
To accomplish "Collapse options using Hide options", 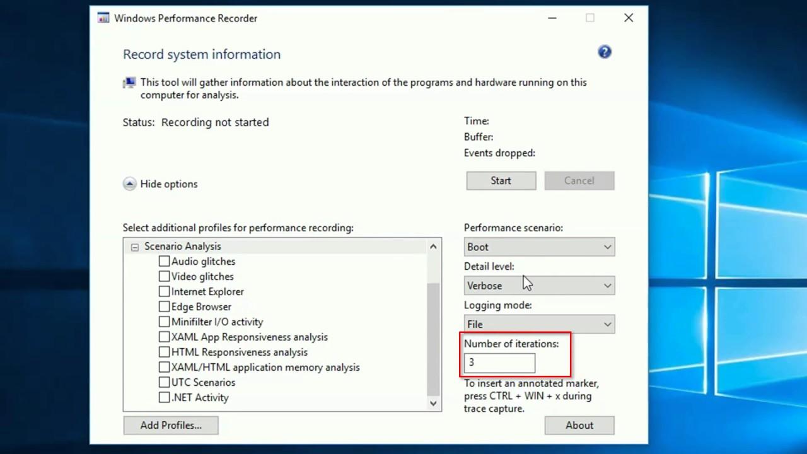I will coord(160,183).
